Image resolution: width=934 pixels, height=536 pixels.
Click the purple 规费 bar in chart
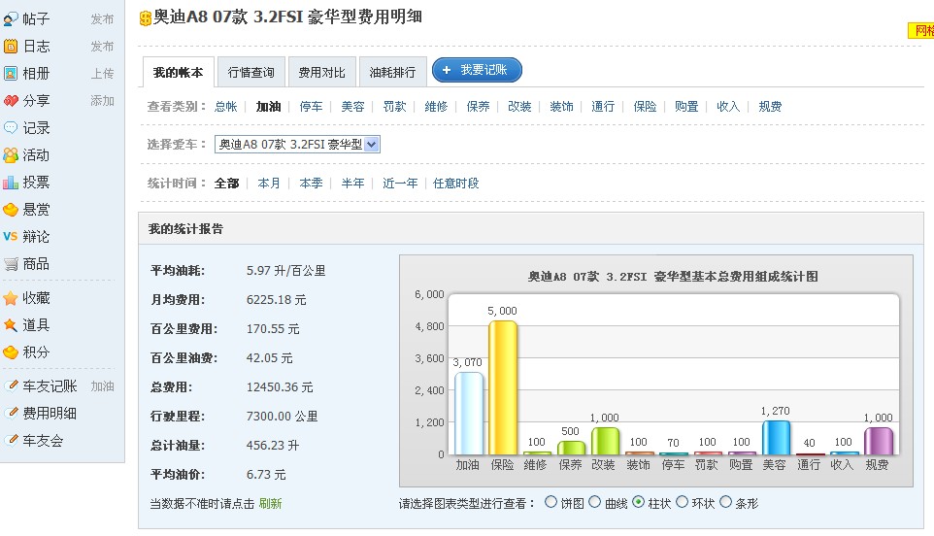(x=879, y=441)
